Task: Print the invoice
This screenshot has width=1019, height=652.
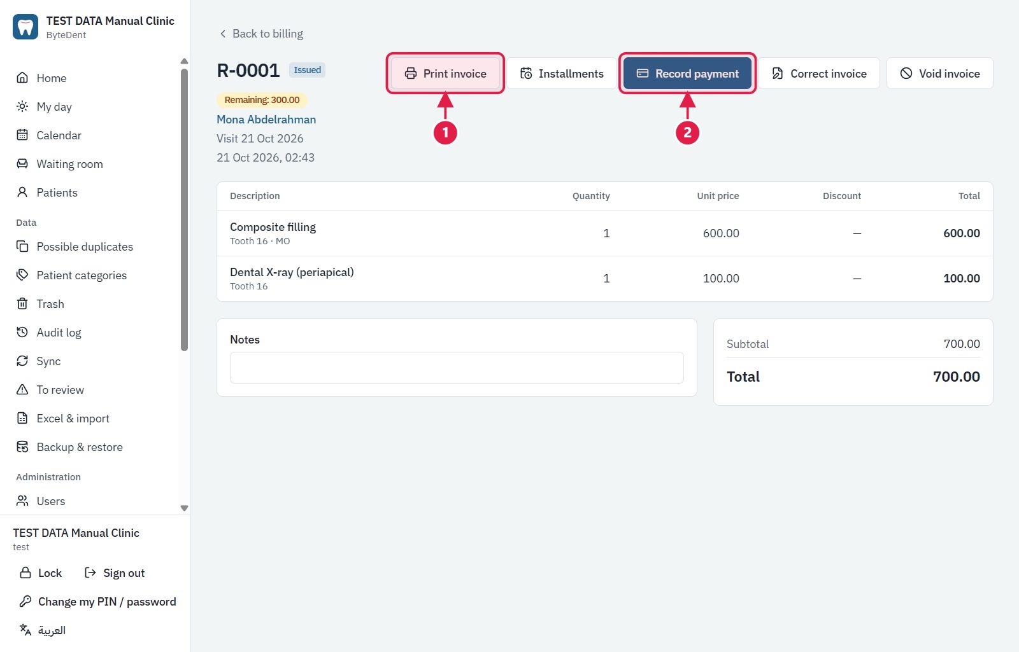Action: [445, 73]
